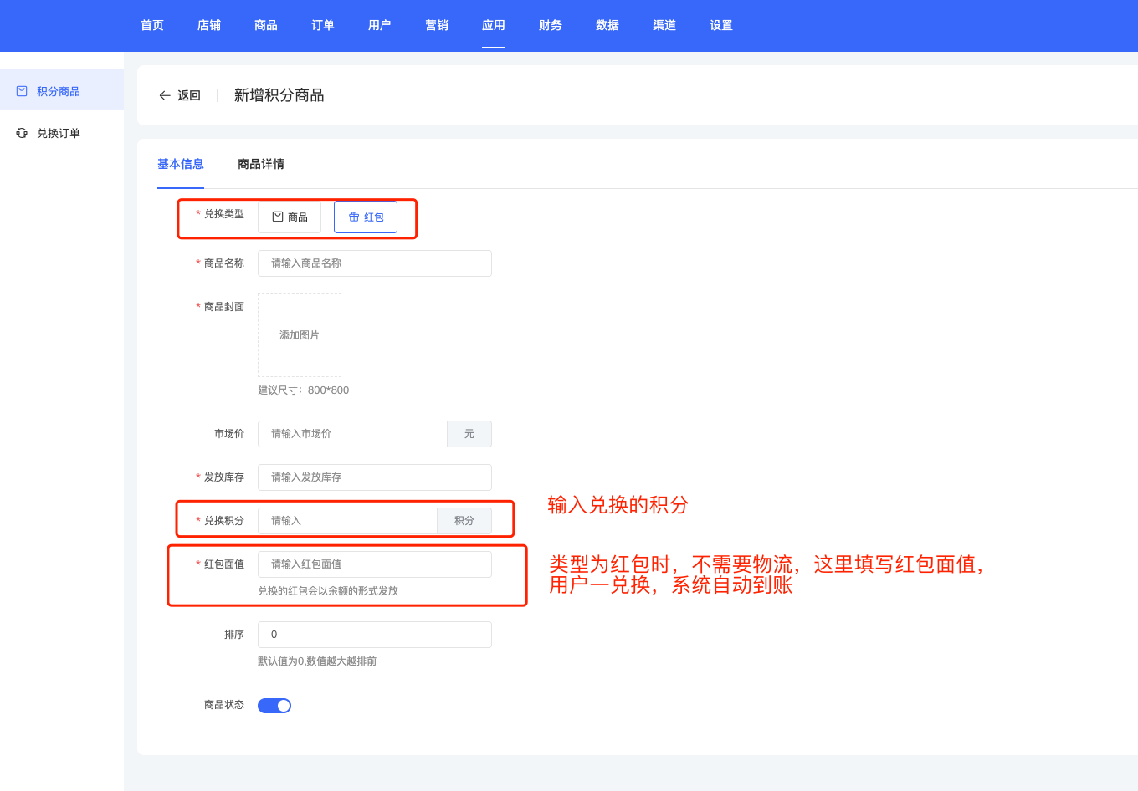
Task: Select the 商品 exchange type option
Action: click(x=290, y=217)
